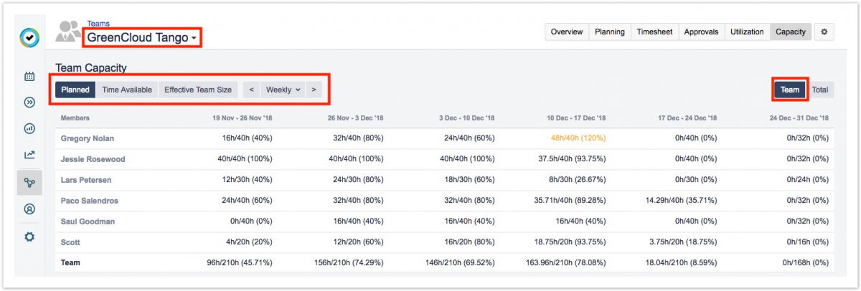This screenshot has width=861, height=291.
Task: Expand the GreenCloud Tango team dropdown
Action: (x=142, y=37)
